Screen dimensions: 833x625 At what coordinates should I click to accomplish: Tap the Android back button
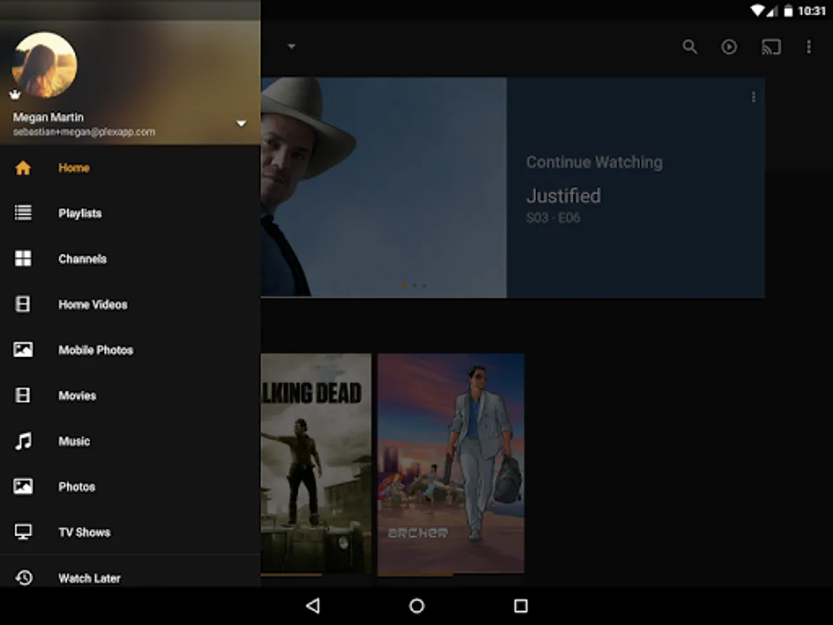point(312,606)
